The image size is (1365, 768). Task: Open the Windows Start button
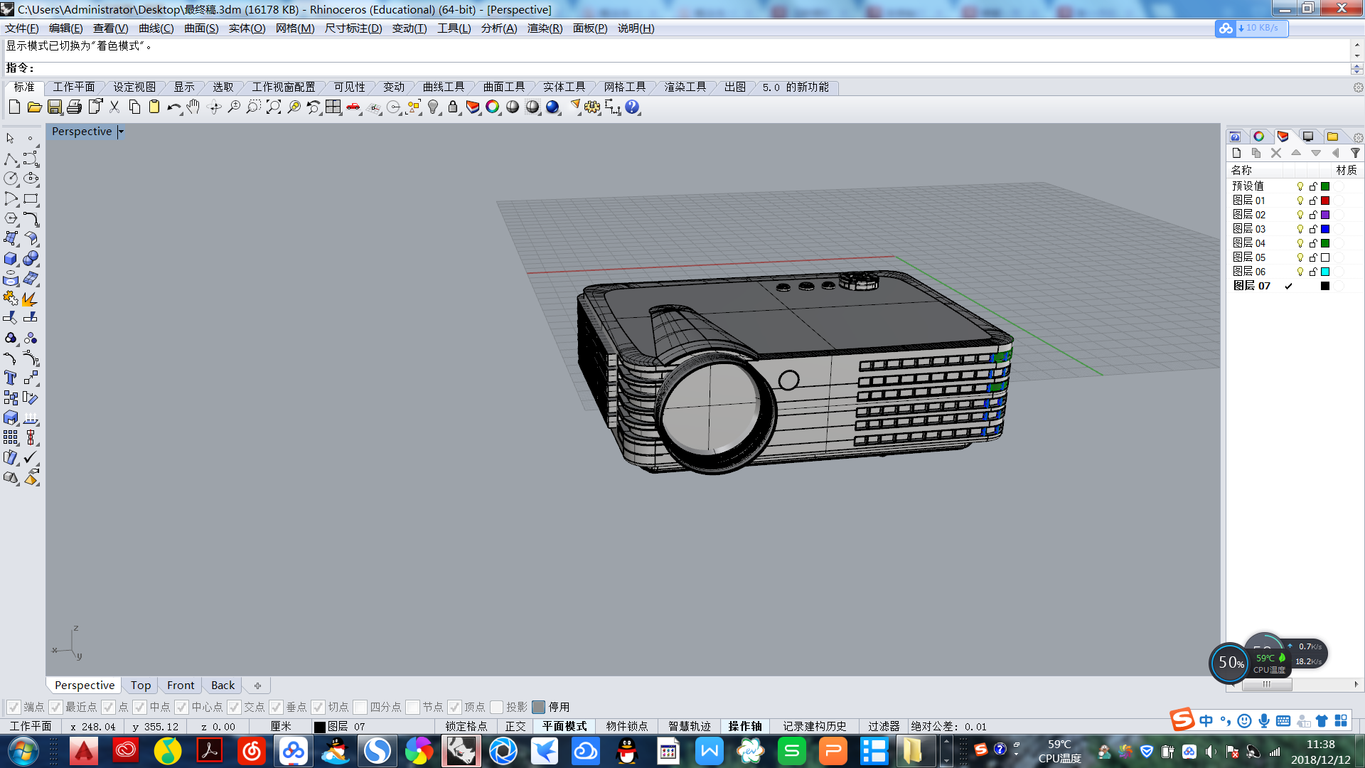click(x=23, y=751)
